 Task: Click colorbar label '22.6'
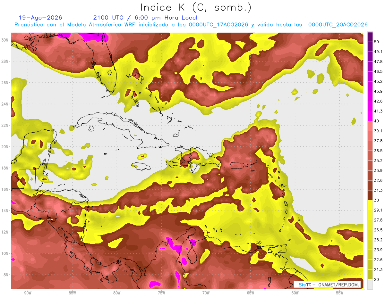[378, 260]
